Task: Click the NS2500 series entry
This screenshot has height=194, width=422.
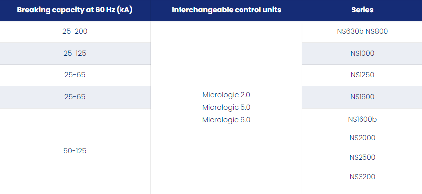Action: pos(362,157)
